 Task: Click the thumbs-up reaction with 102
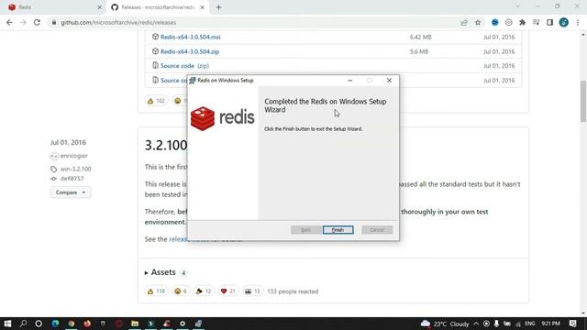156,101
